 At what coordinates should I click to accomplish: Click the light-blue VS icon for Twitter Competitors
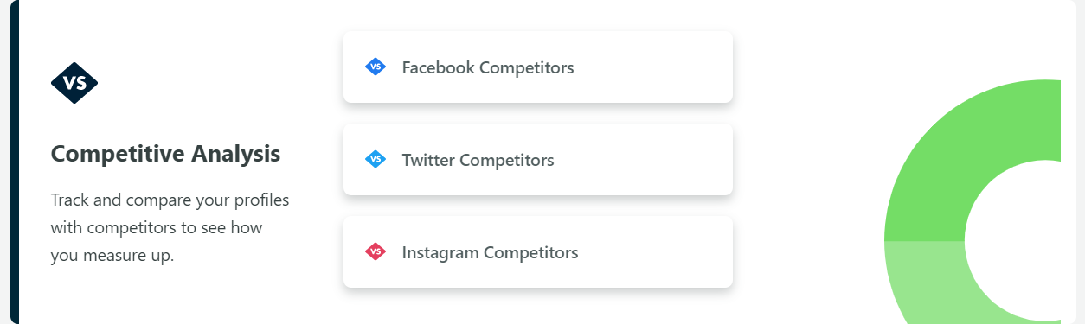tap(376, 159)
